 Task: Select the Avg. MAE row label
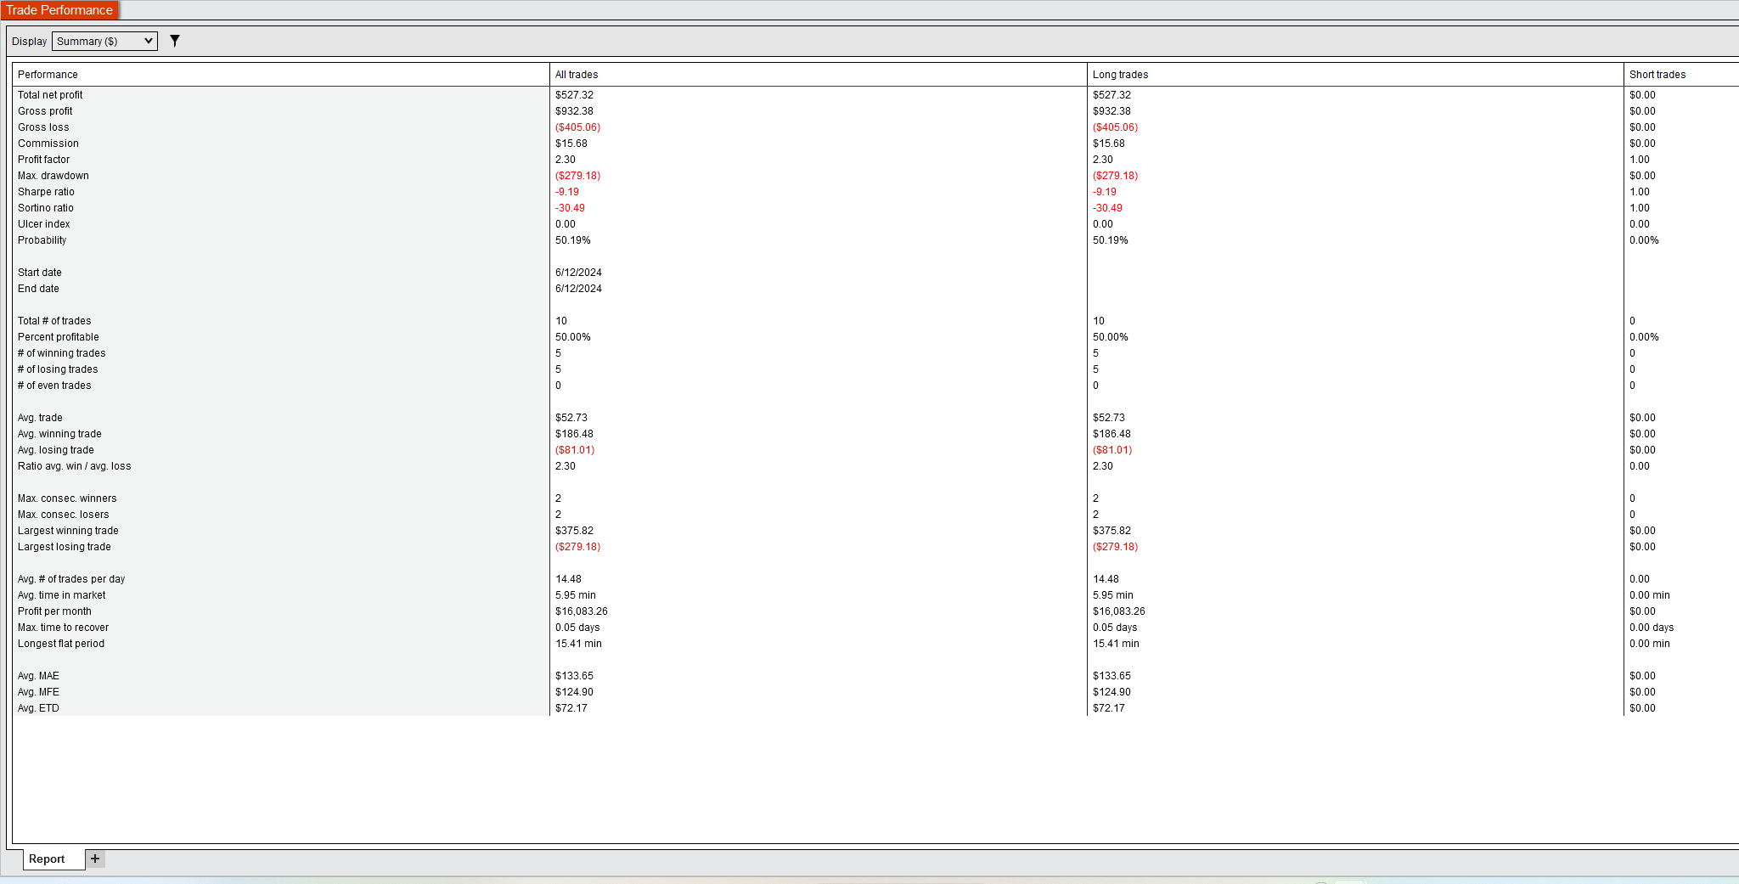pos(38,676)
